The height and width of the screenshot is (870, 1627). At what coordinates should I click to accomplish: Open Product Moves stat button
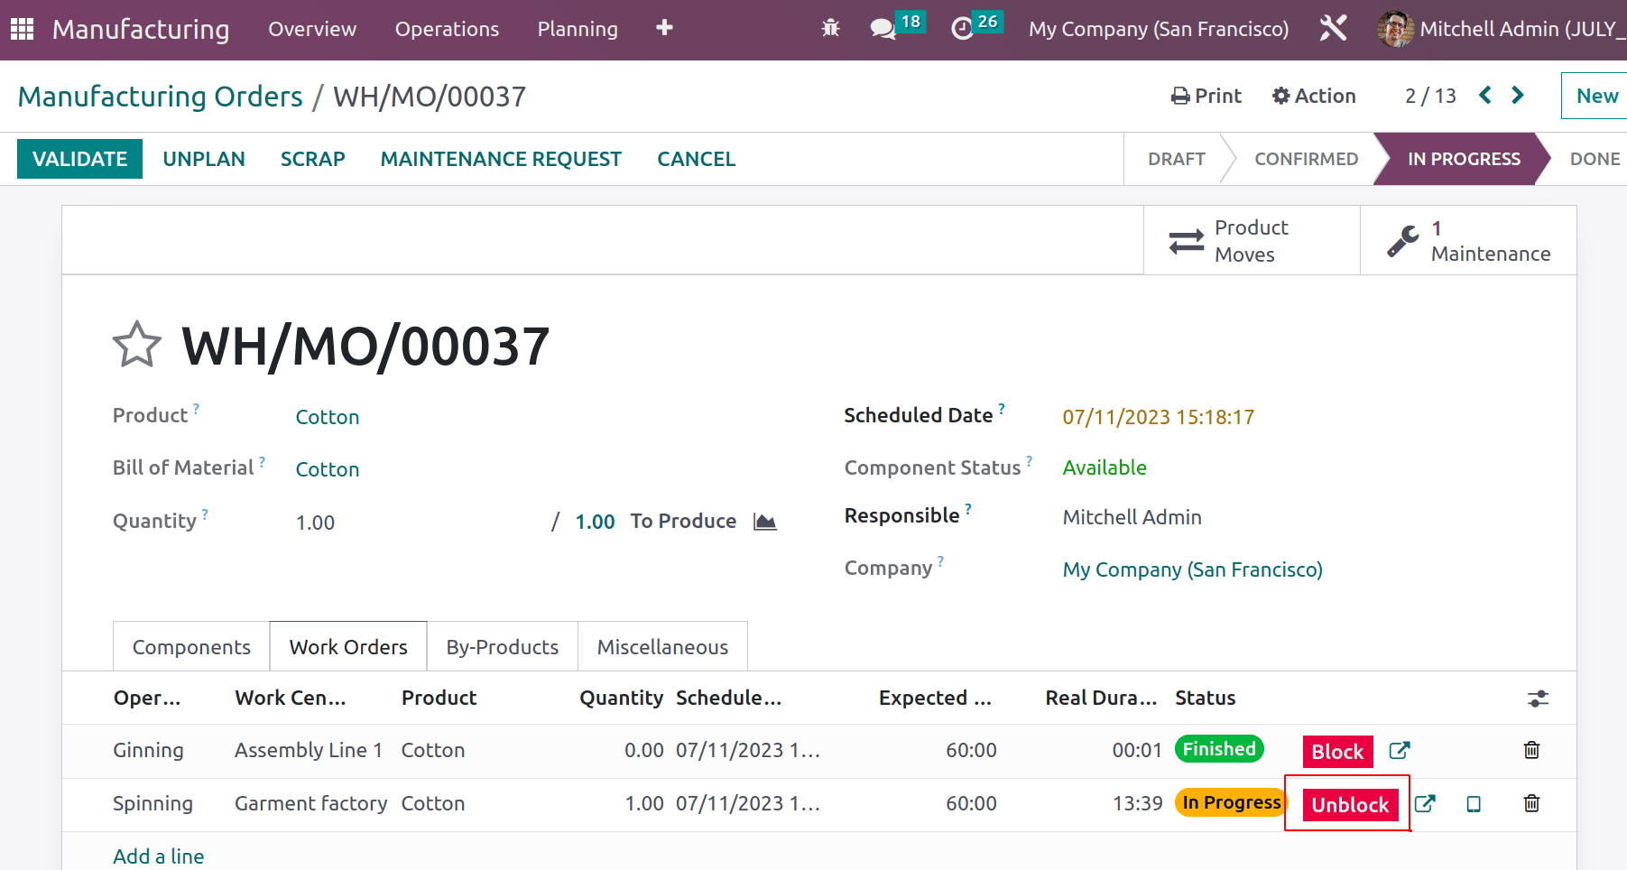(1252, 240)
